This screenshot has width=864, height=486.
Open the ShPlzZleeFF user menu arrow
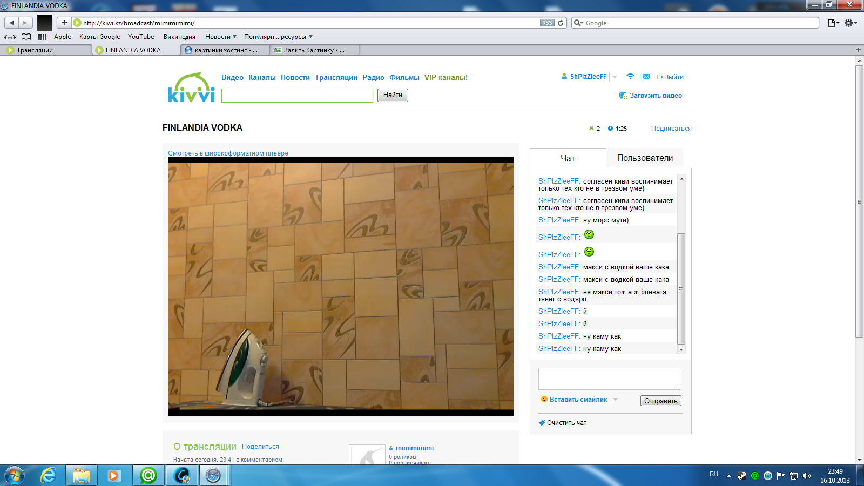615,77
